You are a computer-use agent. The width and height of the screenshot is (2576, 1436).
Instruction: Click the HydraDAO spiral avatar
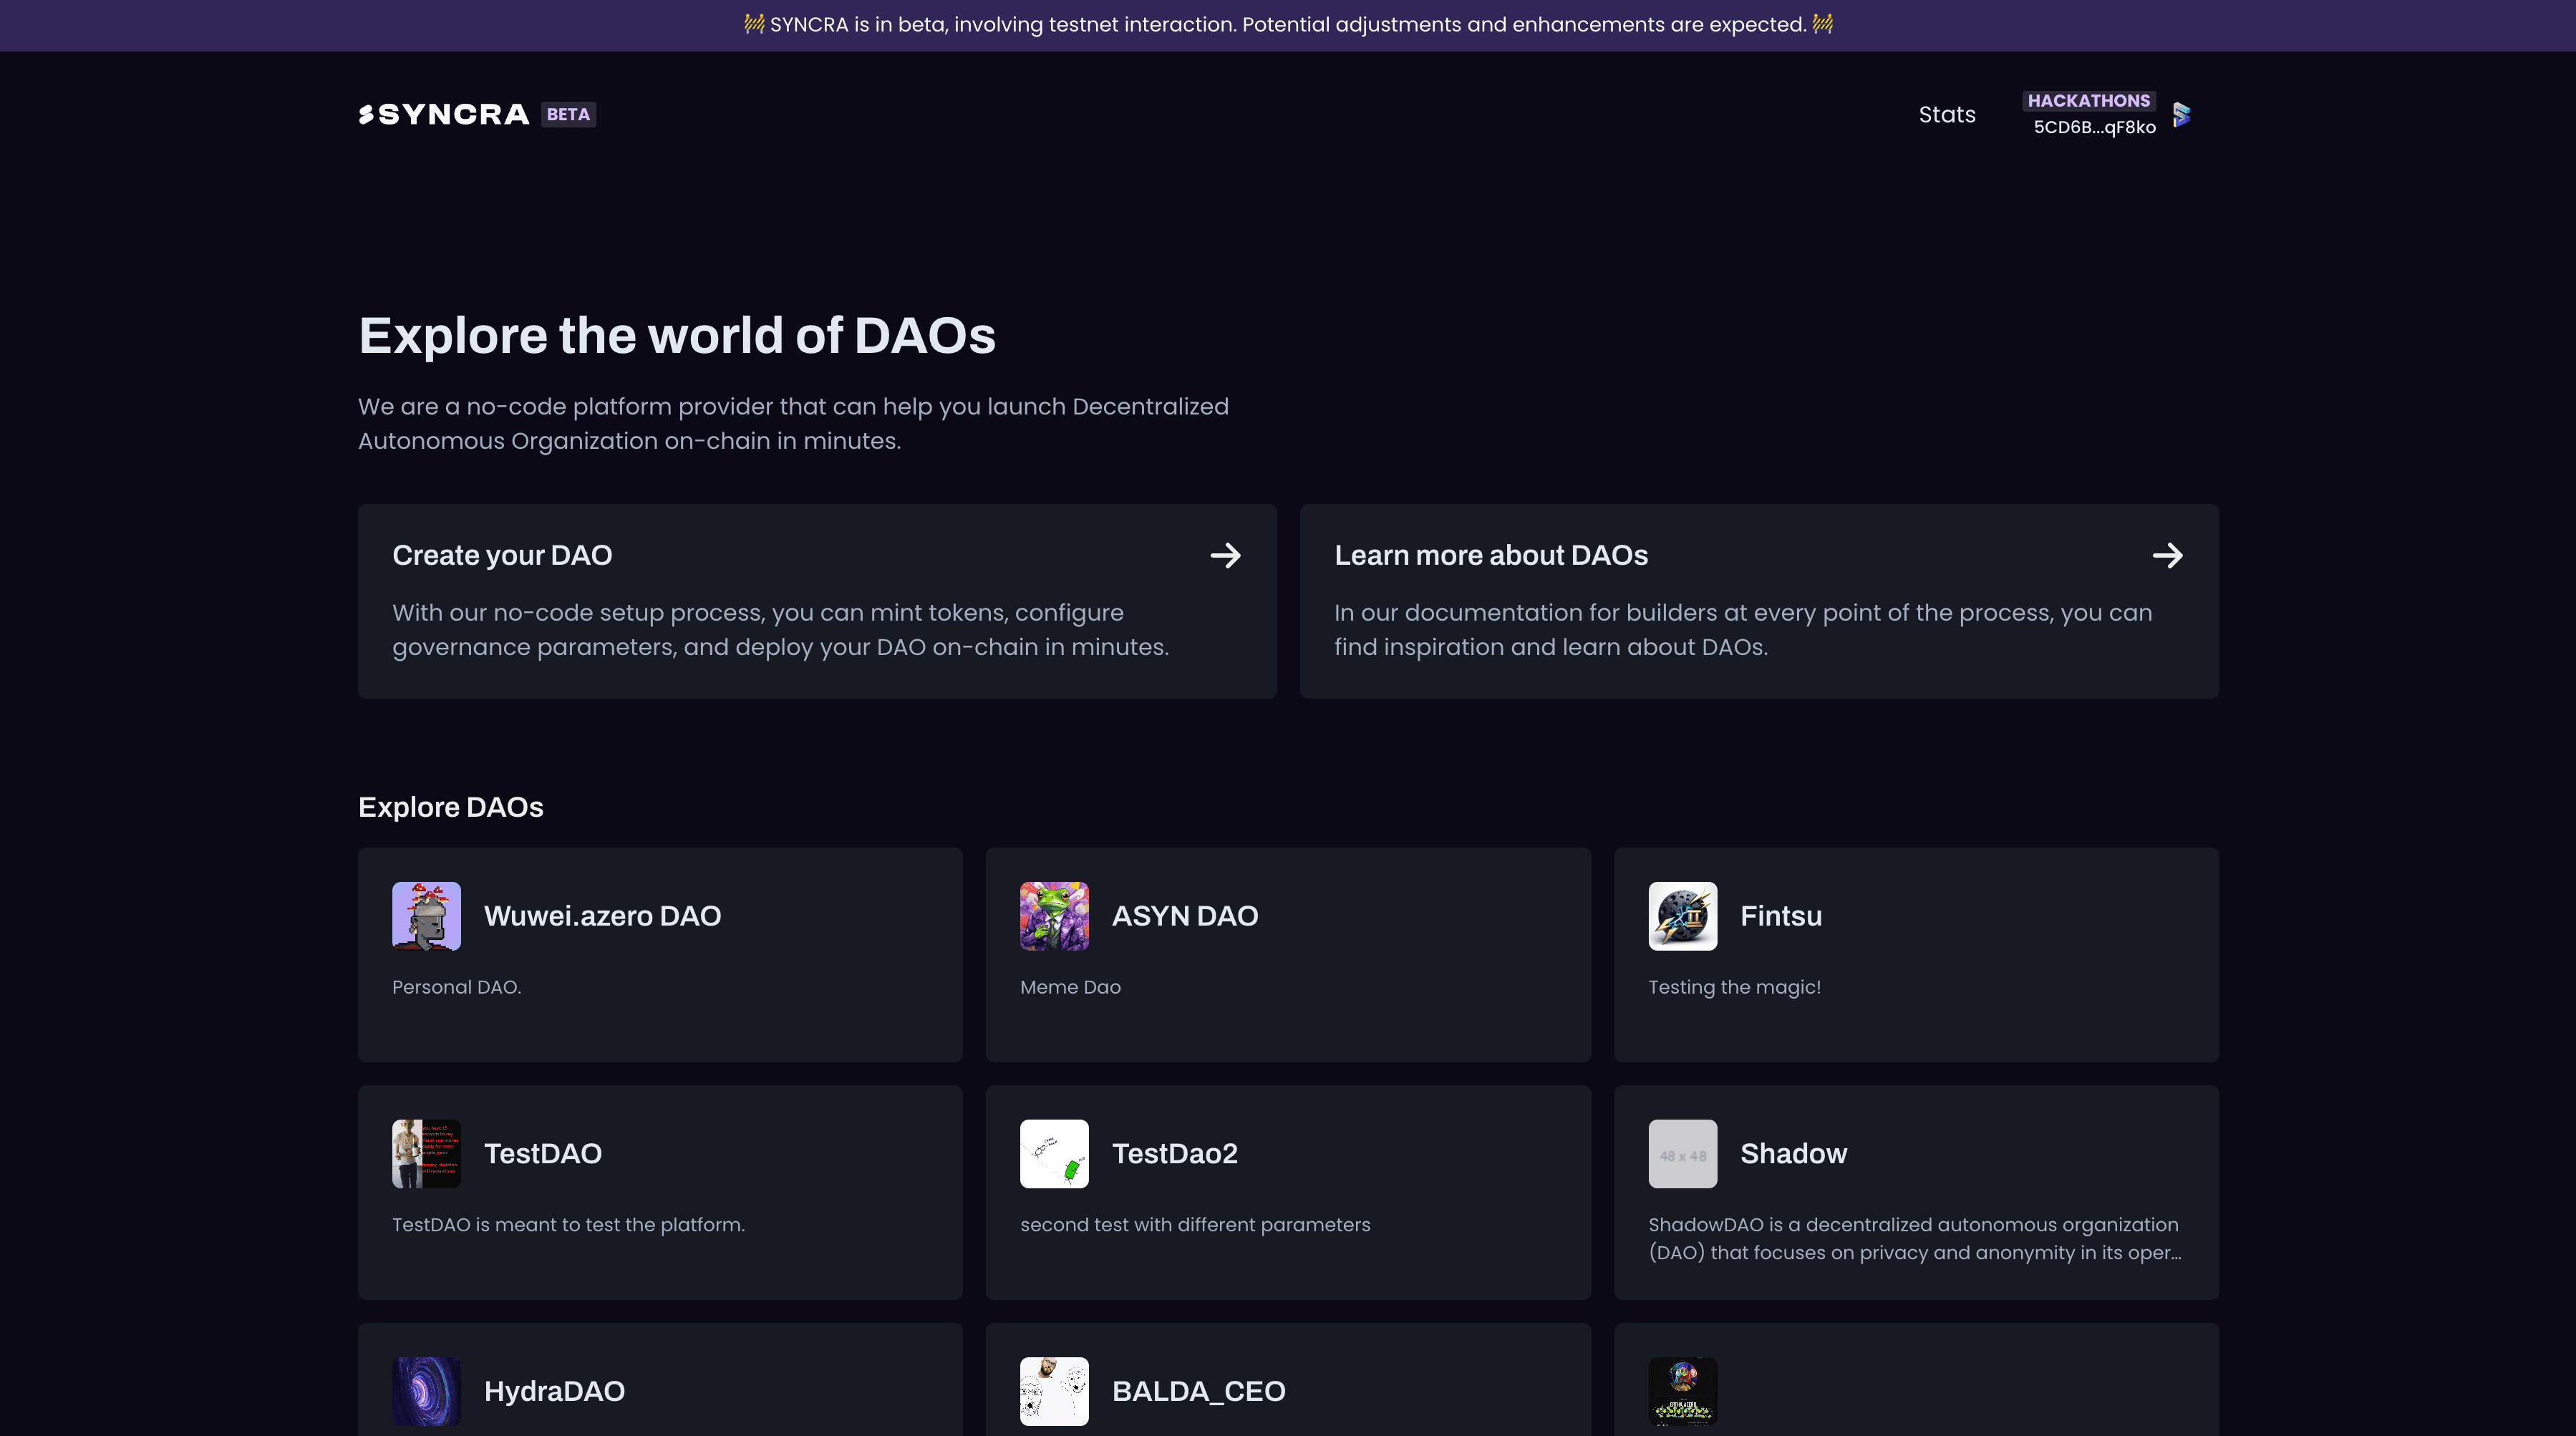[426, 1391]
